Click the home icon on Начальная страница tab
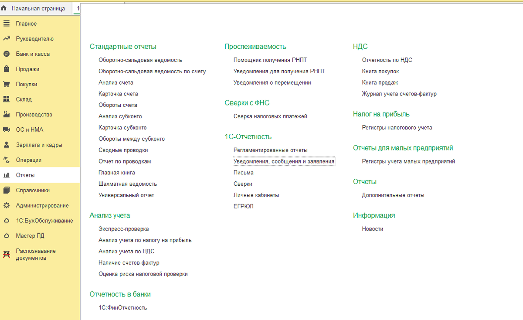Screen dimensions: 523x320 4,8
